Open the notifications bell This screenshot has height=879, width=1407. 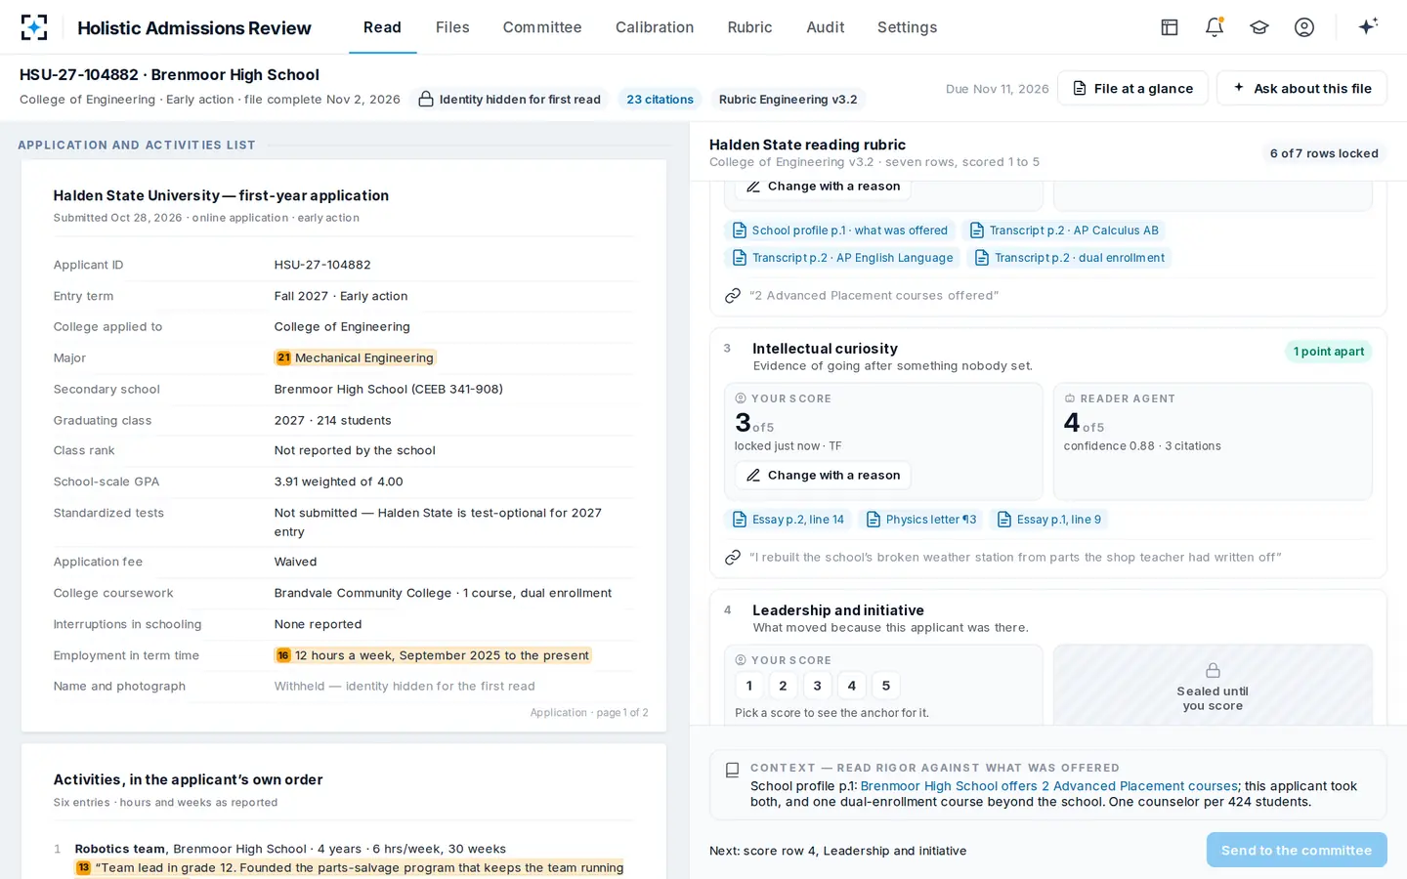1215,27
